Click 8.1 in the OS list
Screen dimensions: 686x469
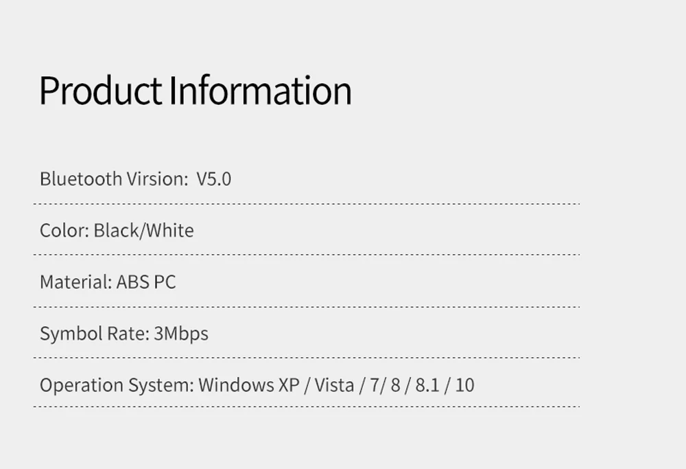coord(427,385)
